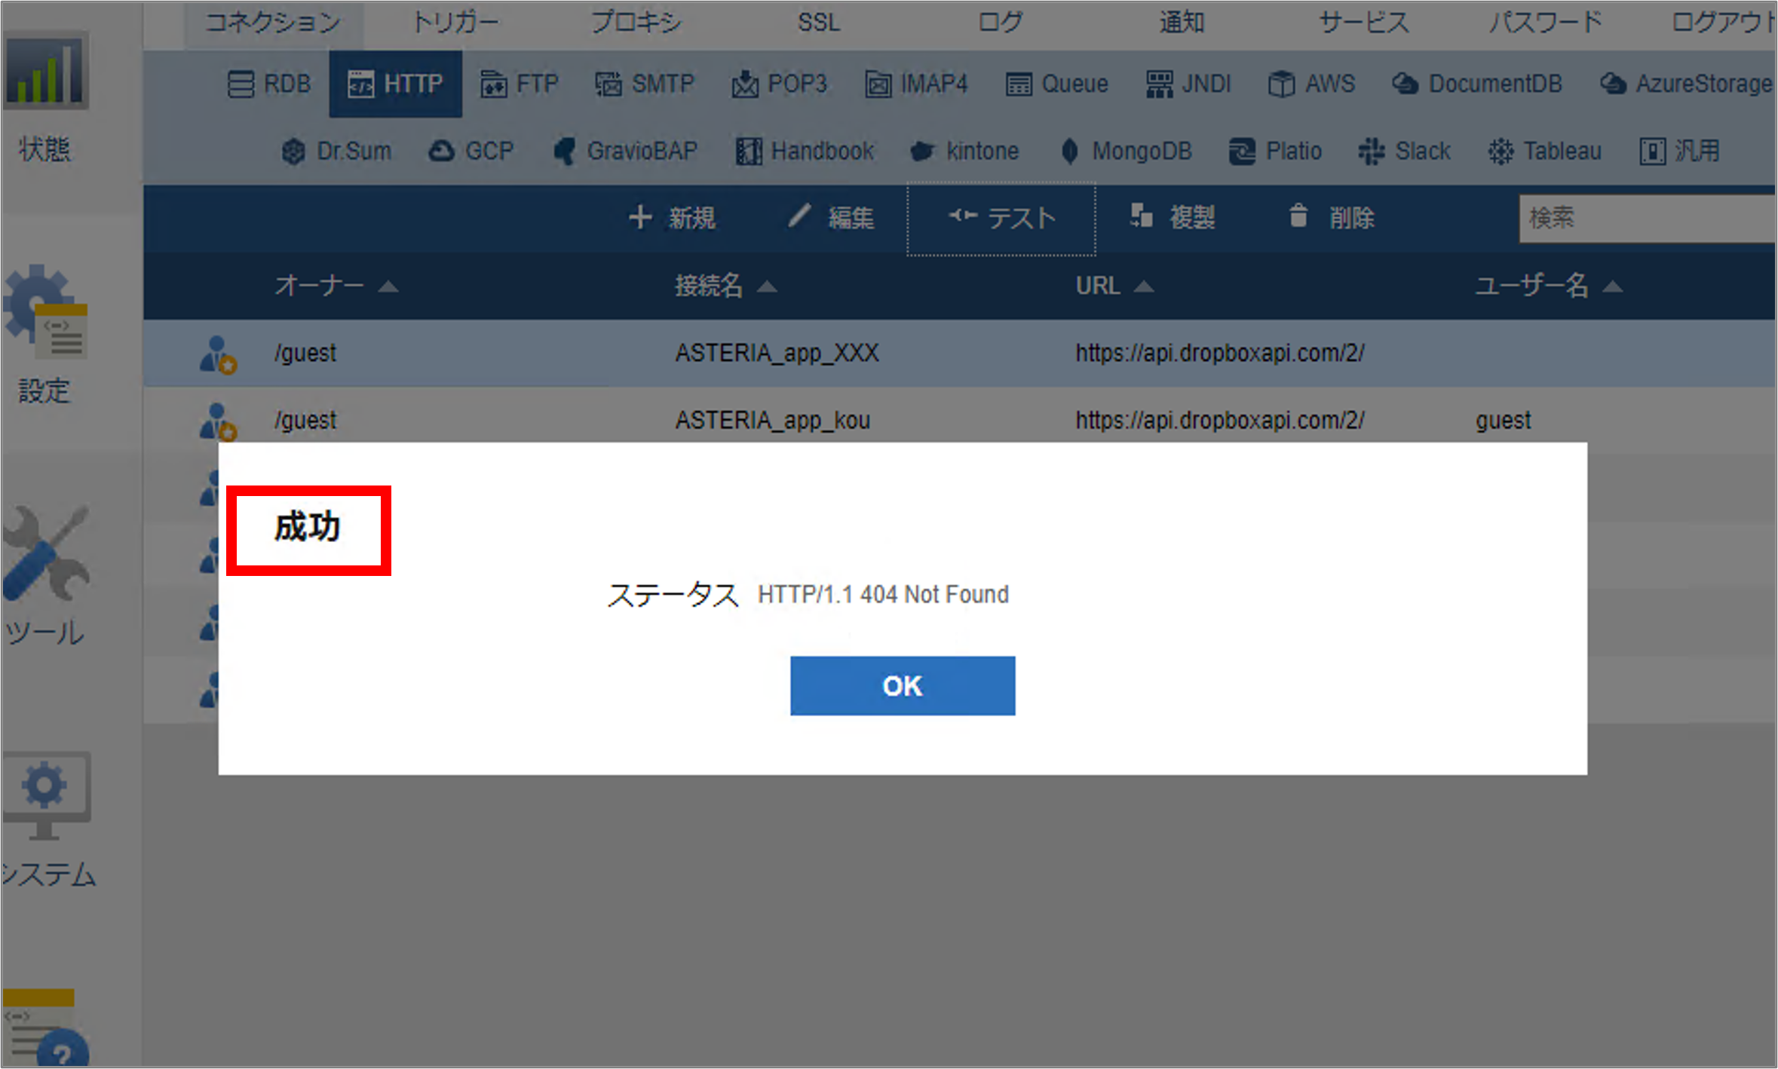This screenshot has width=1778, height=1069.
Task: Sort by the 接続名 column header
Action: coord(725,286)
